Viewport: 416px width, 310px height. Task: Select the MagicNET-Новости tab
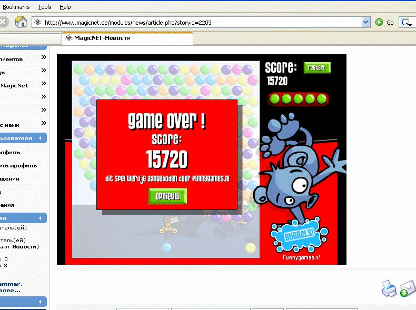click(x=127, y=38)
